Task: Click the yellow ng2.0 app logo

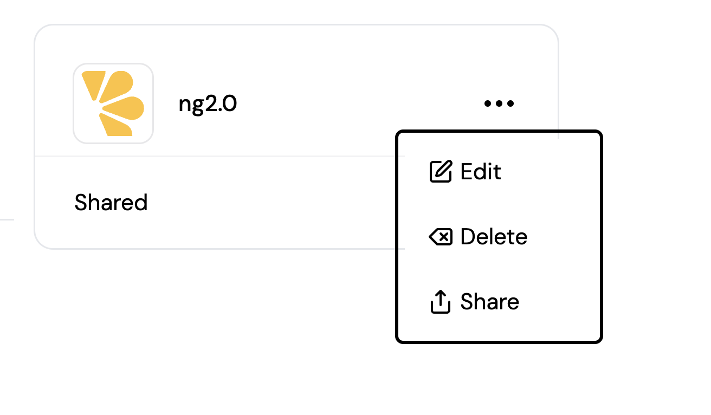Action: pos(113,103)
